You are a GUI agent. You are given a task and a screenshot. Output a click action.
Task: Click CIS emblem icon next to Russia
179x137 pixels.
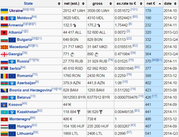pos(12,62)
